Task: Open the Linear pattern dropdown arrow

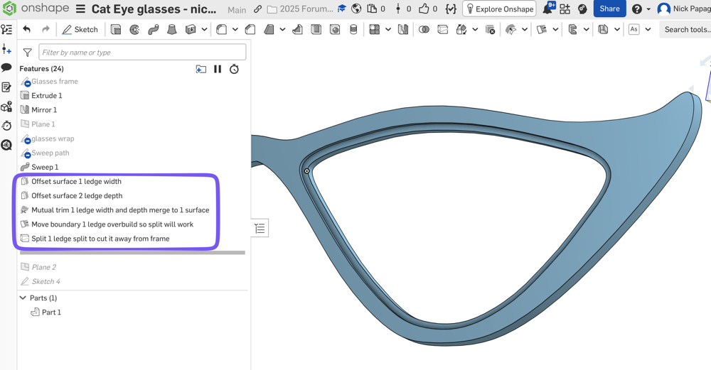Action: tap(388, 30)
